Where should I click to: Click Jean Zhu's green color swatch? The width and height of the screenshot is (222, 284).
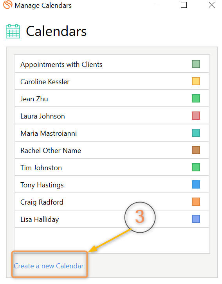(196, 98)
